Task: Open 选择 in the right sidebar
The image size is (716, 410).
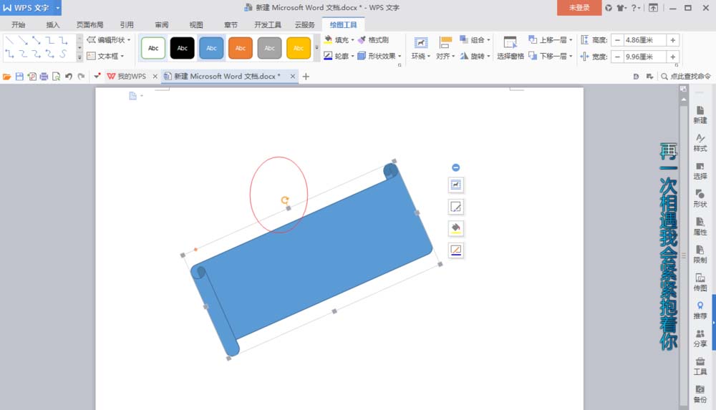Action: click(x=700, y=171)
